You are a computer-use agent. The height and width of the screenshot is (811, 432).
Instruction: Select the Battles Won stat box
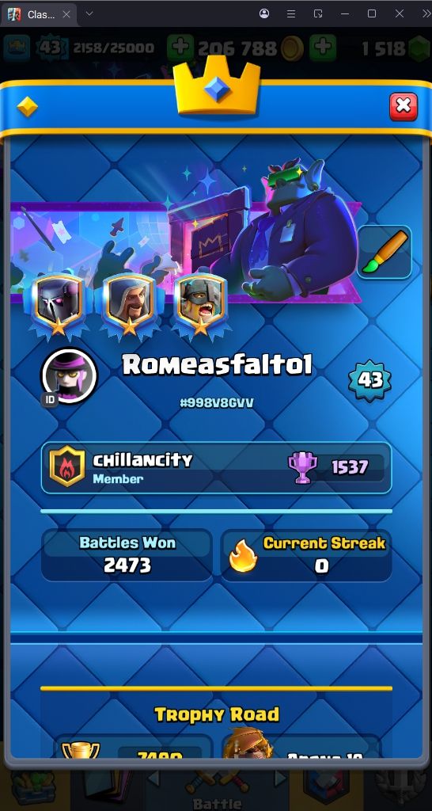(127, 555)
